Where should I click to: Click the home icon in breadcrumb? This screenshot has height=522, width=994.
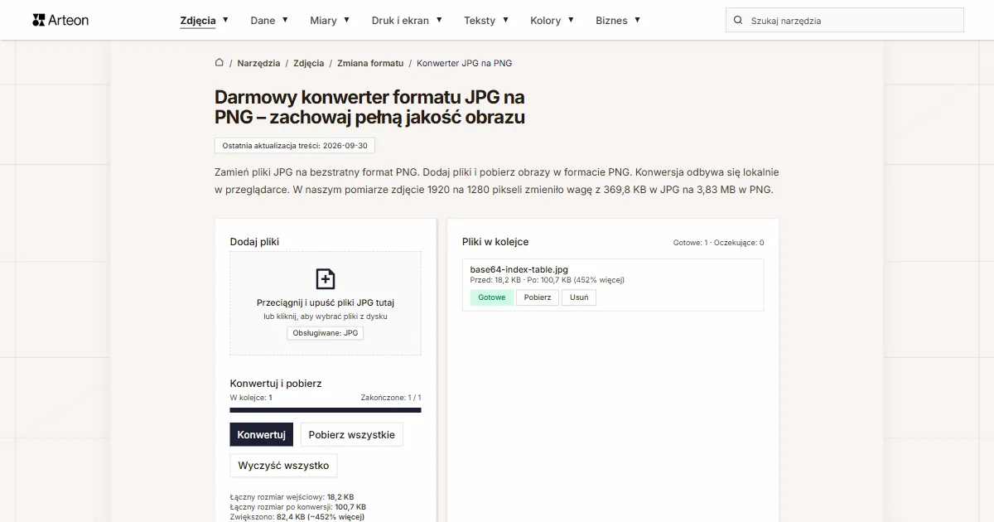(x=220, y=62)
